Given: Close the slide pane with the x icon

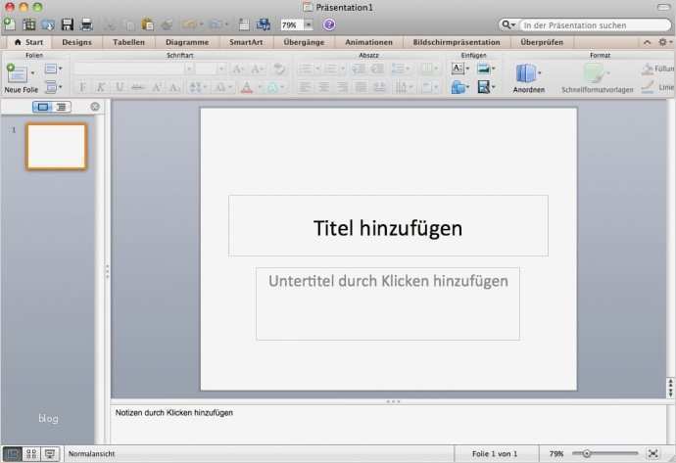Looking at the screenshot, I should [95, 107].
